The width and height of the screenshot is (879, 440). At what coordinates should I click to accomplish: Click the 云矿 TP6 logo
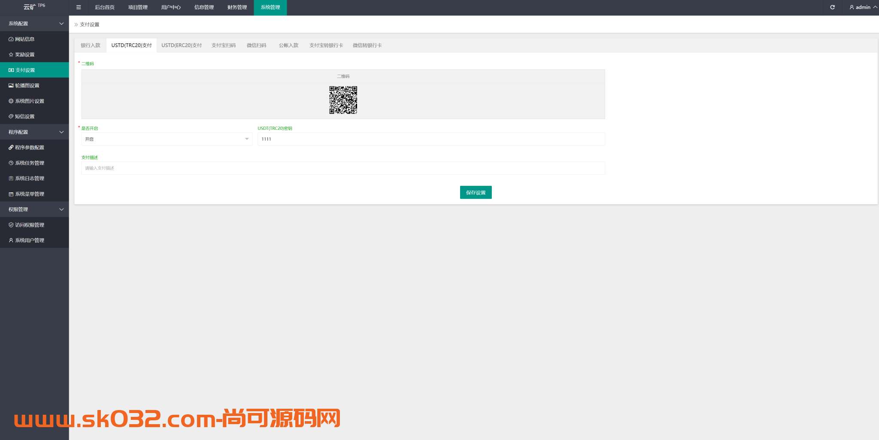34,6
